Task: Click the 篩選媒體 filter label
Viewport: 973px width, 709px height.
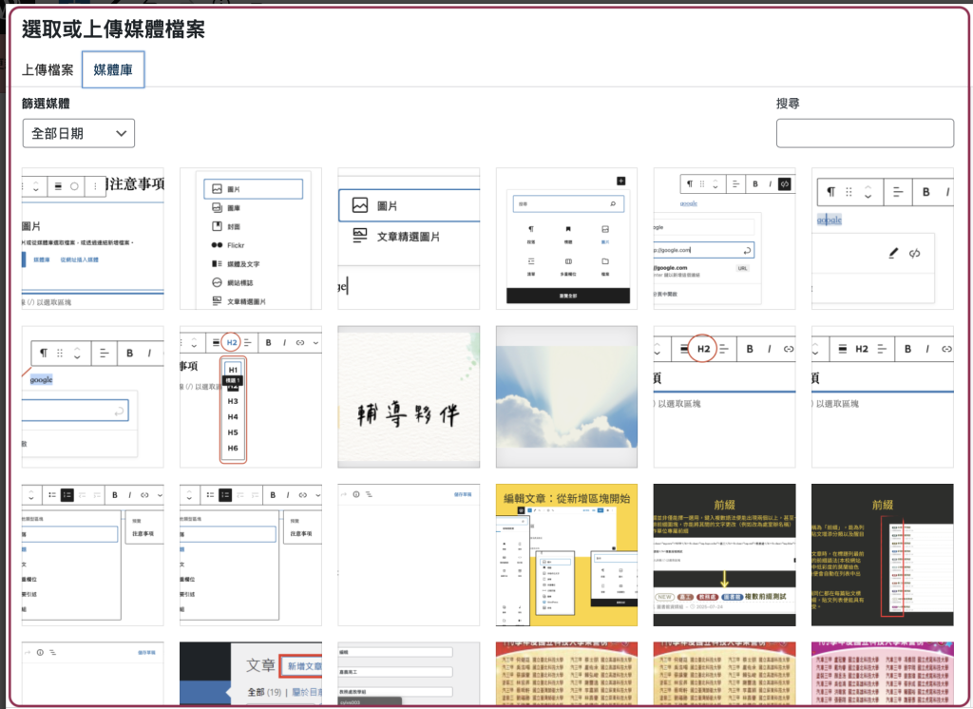Action: coord(46,104)
